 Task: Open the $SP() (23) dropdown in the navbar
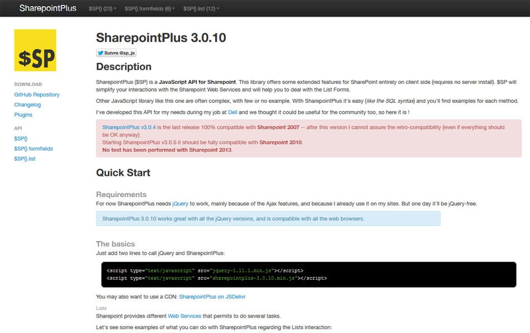click(102, 8)
